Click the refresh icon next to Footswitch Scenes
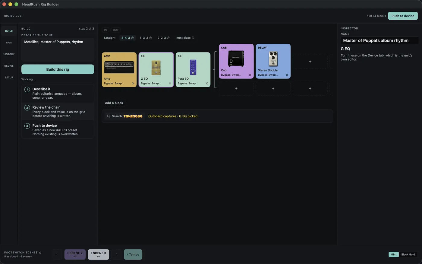The height and width of the screenshot is (264, 422). tap(40, 253)
